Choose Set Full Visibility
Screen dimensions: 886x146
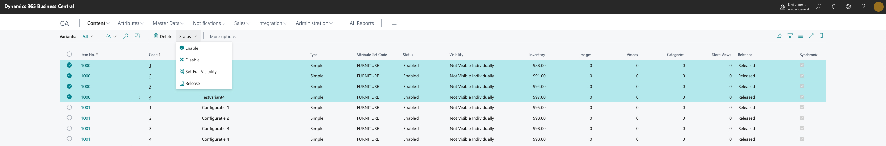tap(204, 71)
